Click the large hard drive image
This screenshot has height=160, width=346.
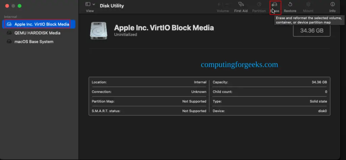(99, 31)
